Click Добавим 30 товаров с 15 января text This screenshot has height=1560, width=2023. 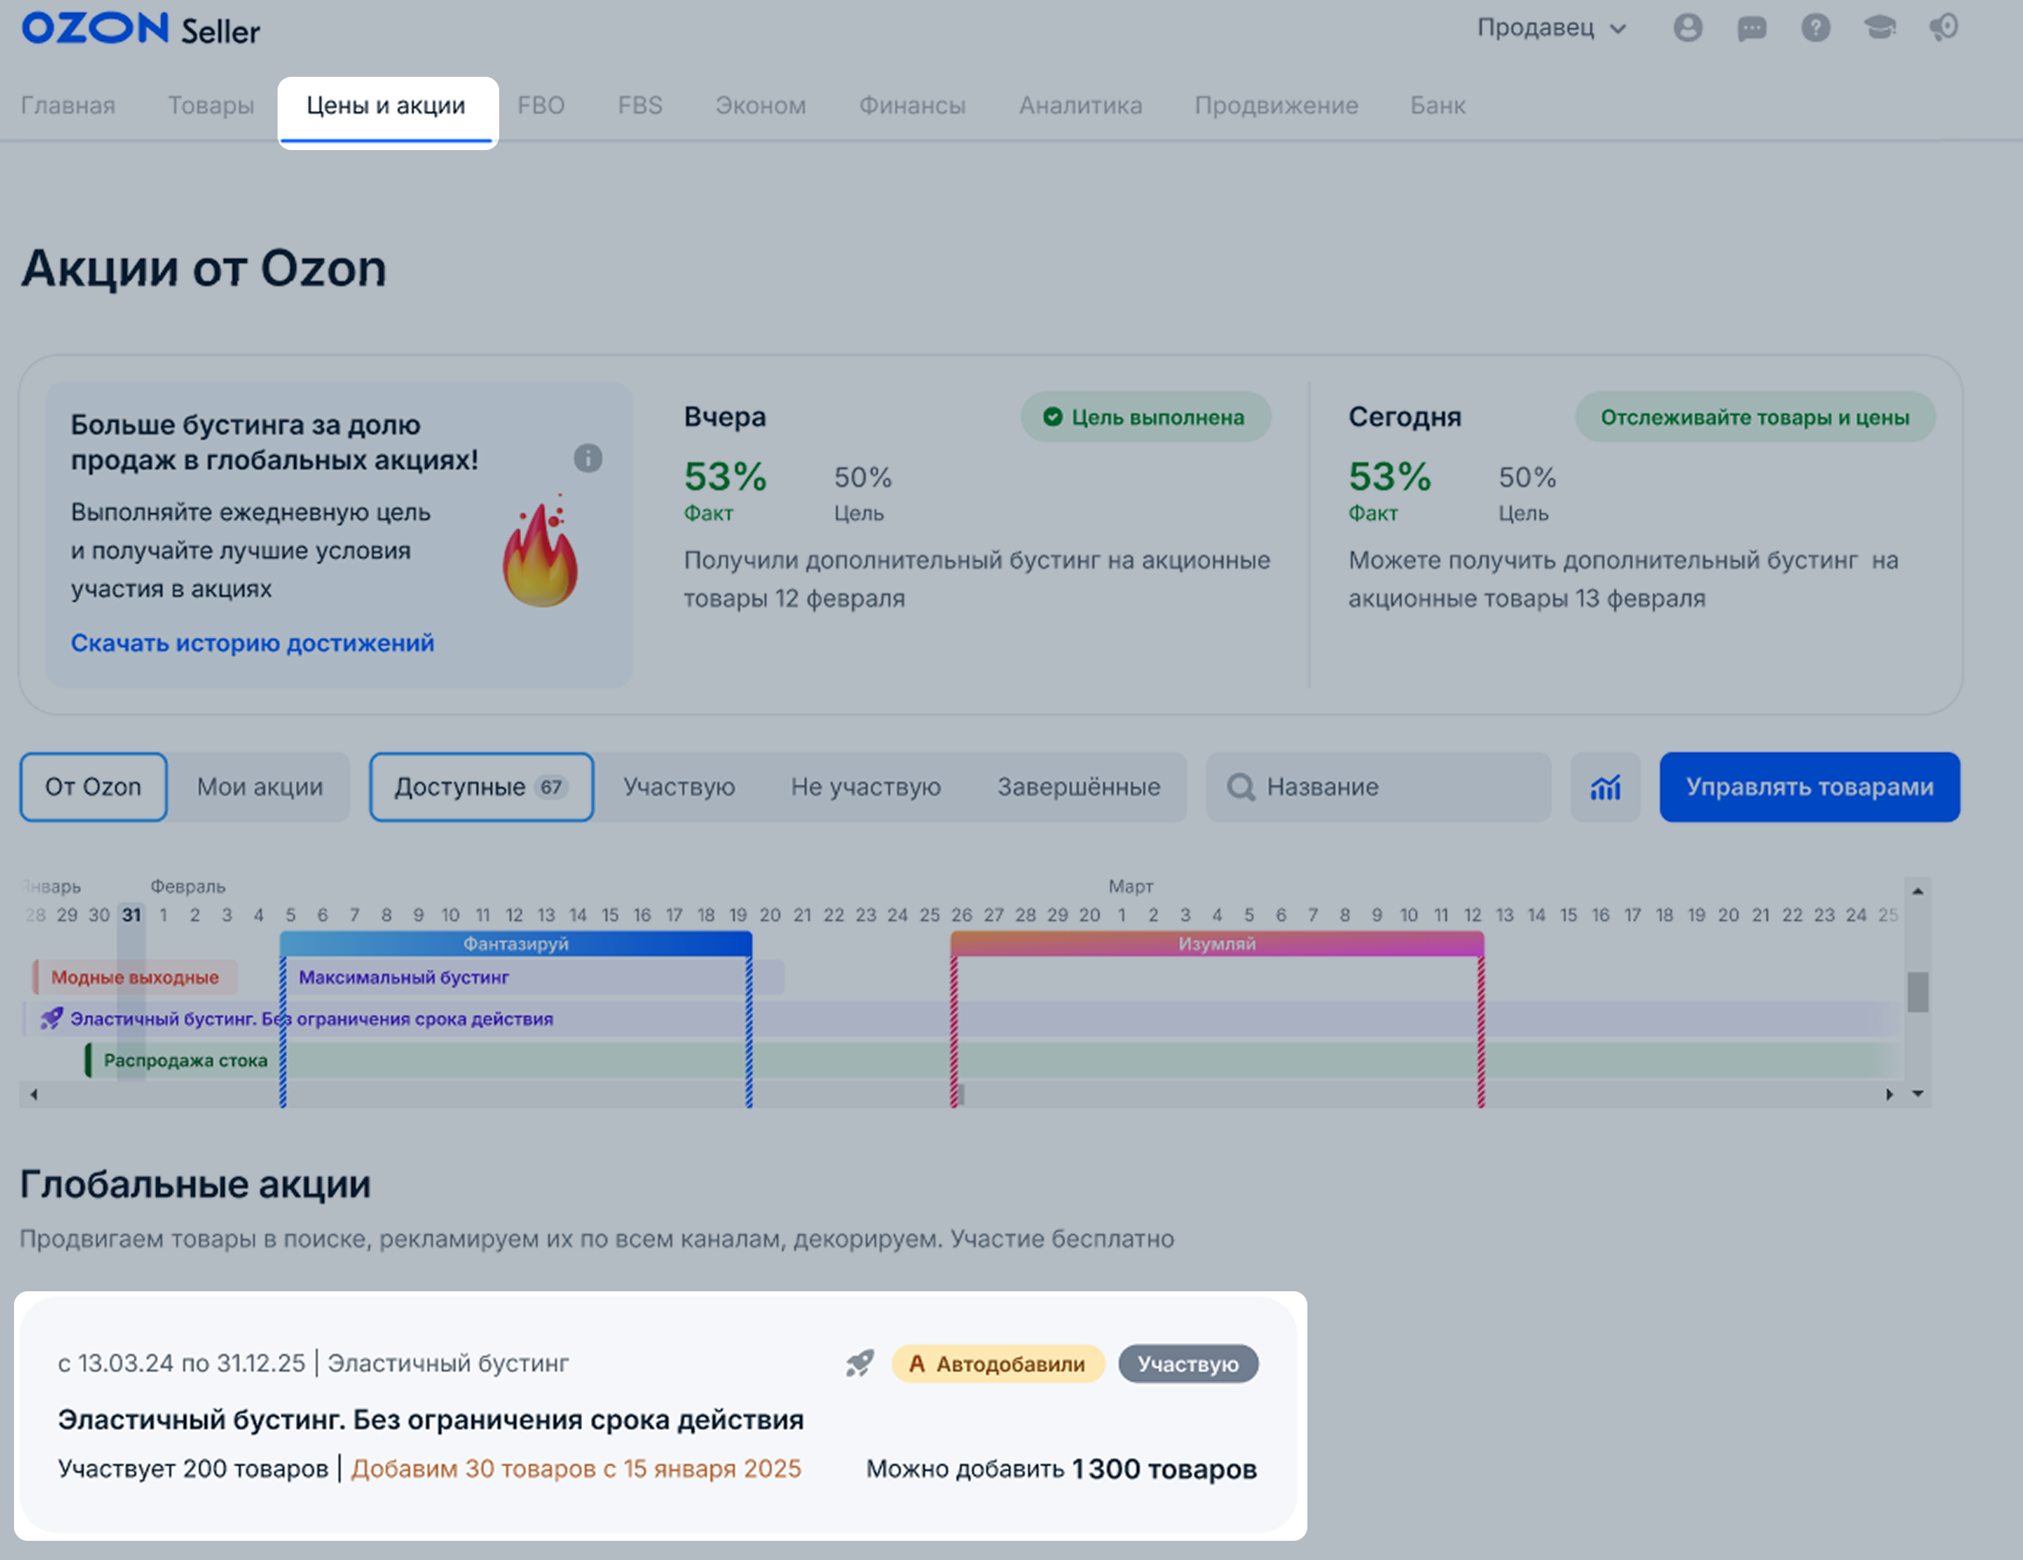(576, 1468)
